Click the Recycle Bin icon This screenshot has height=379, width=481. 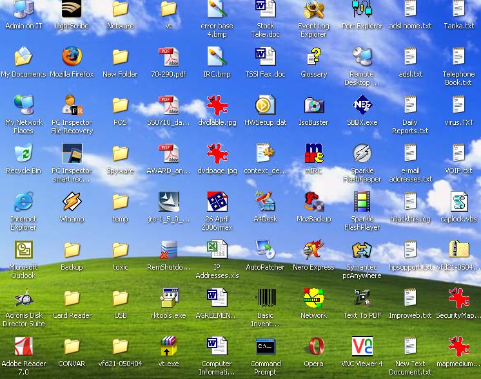point(23,154)
